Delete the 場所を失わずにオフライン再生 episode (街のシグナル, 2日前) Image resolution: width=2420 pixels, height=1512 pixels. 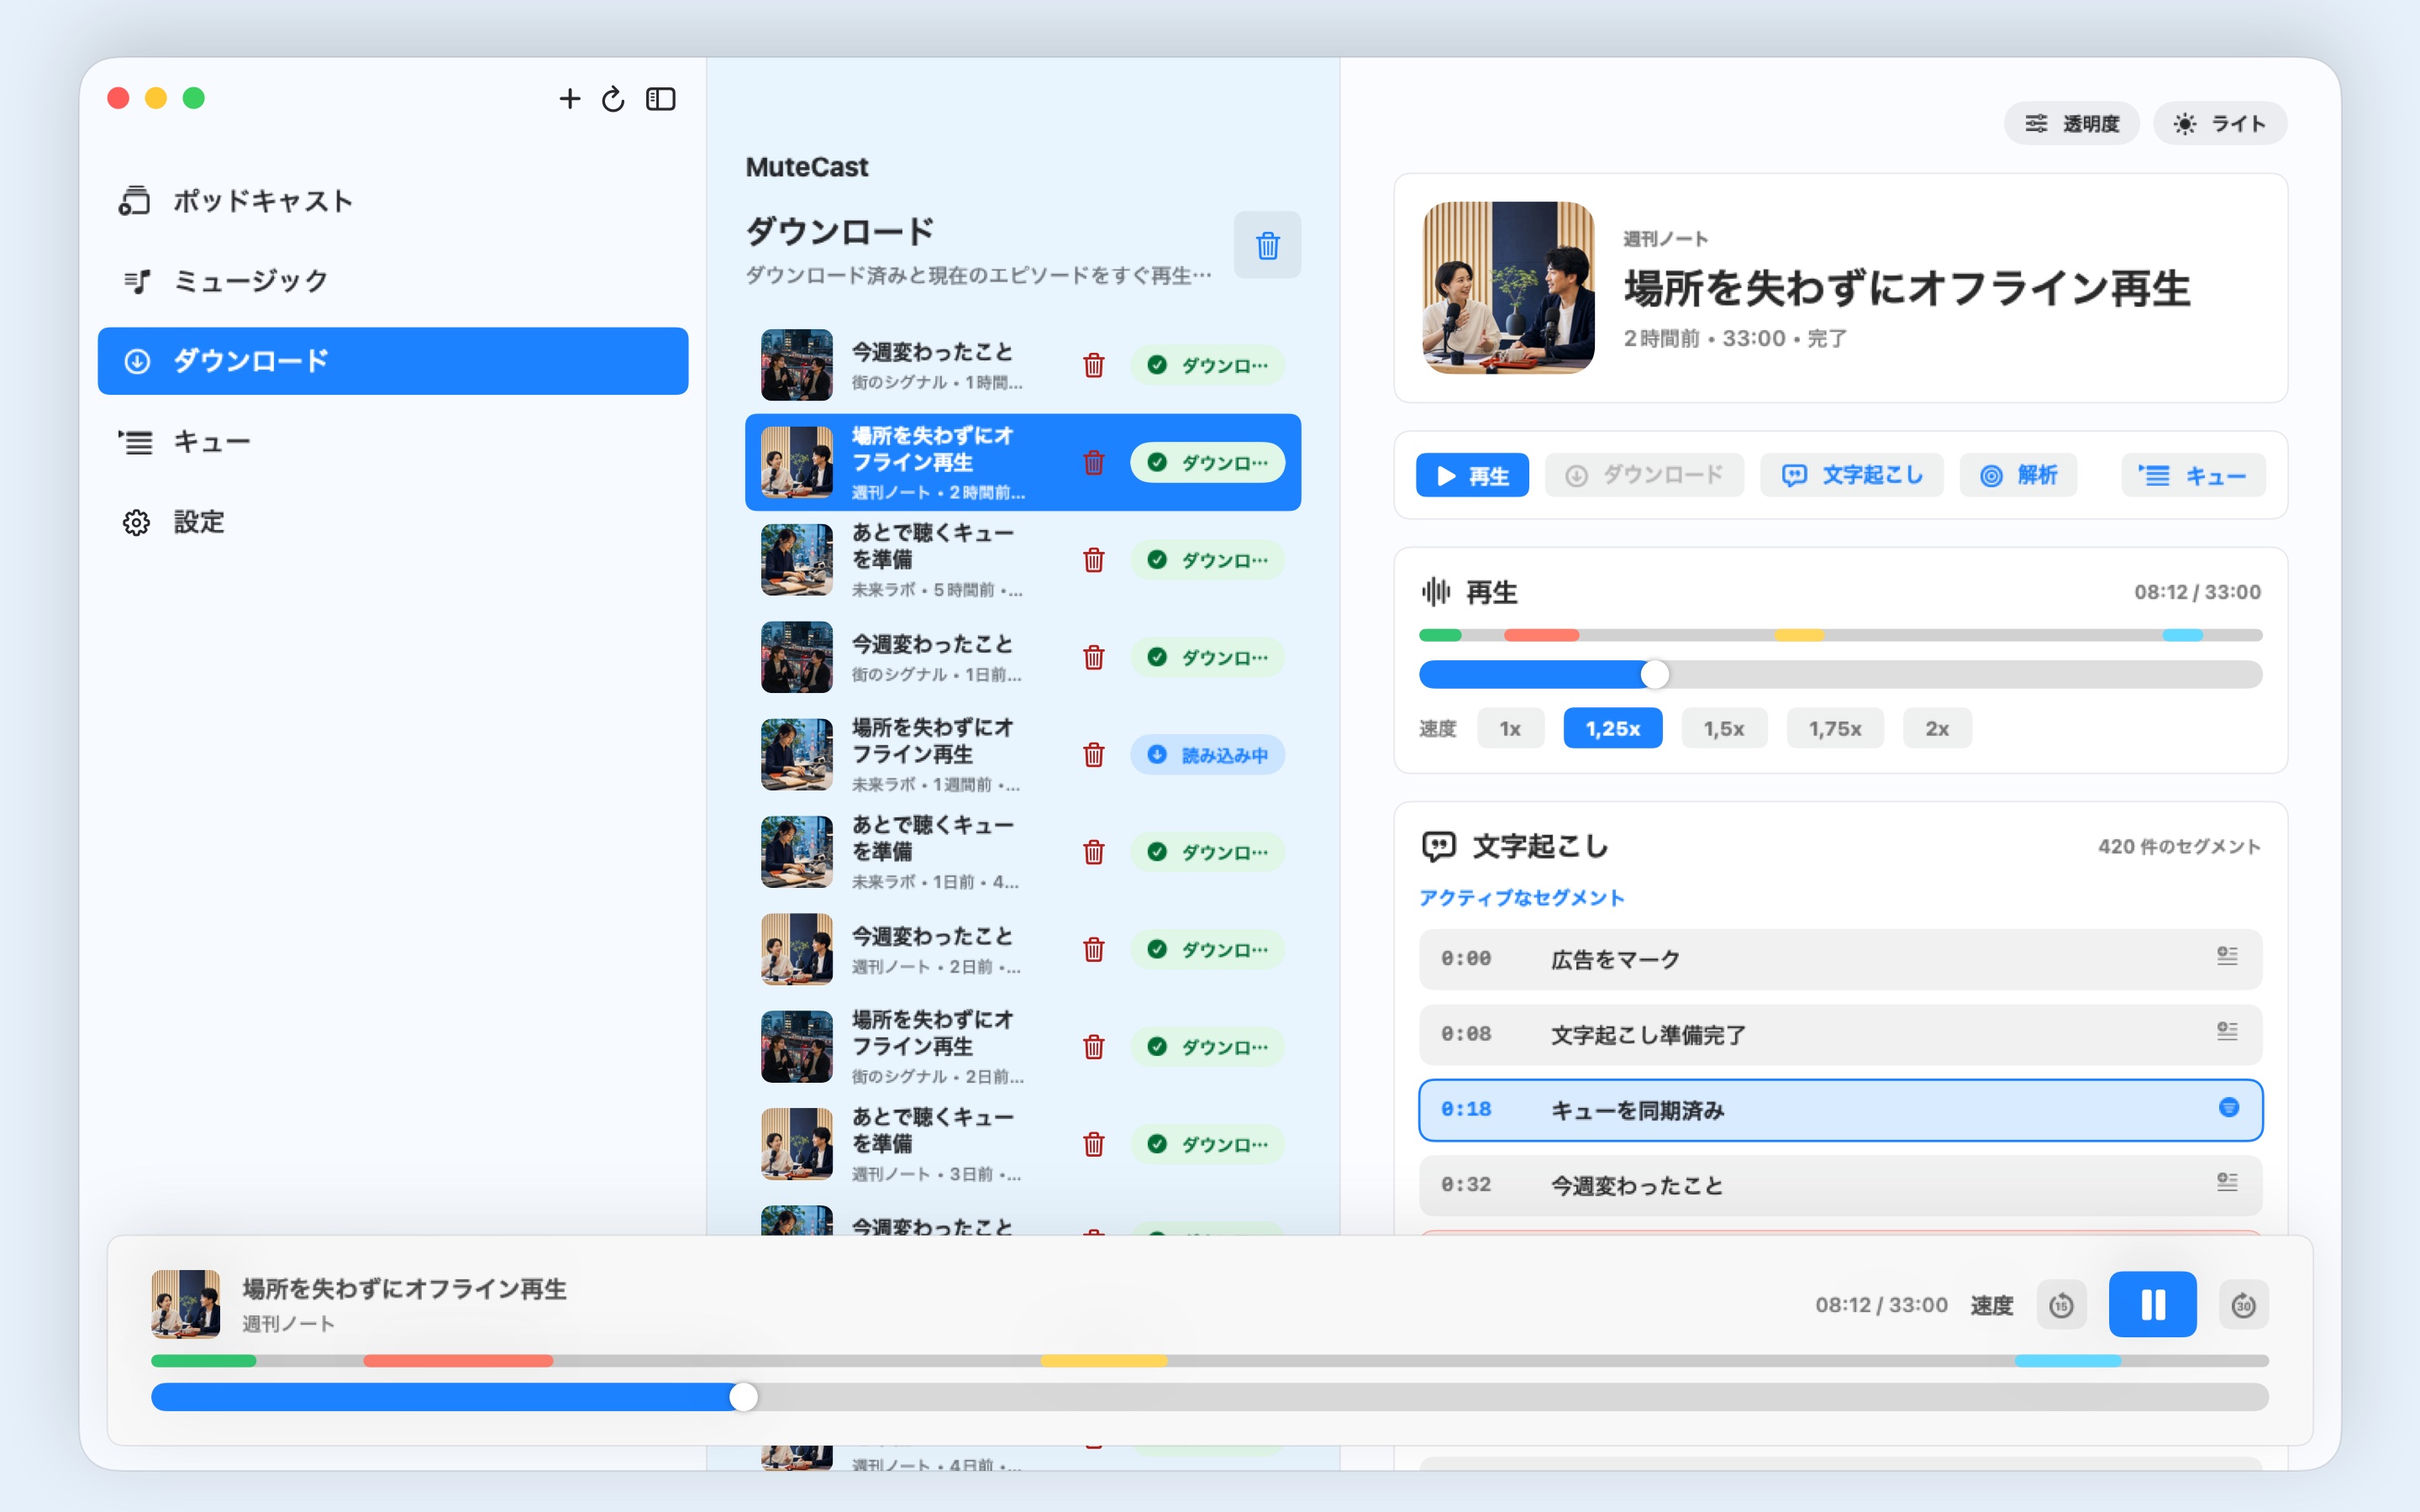pos(1094,1046)
